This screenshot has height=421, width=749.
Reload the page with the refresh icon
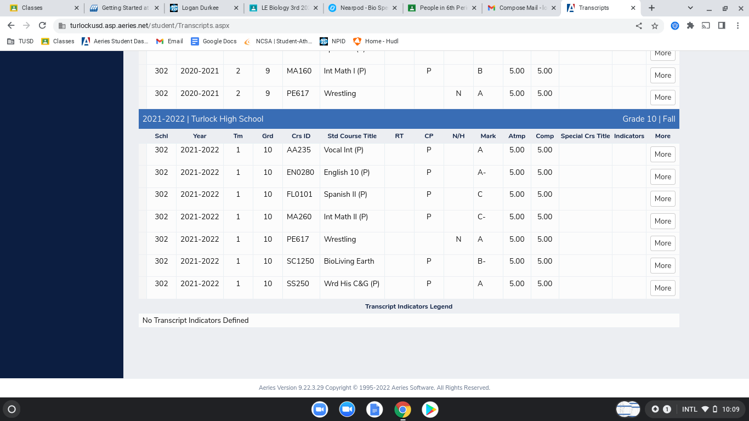pyautogui.click(x=42, y=26)
